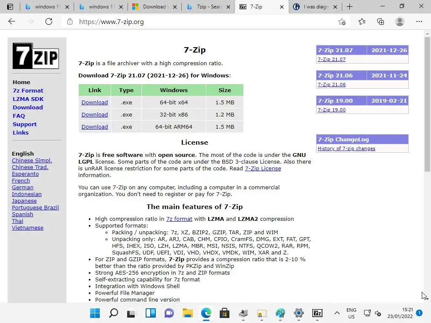Switch to the '7zip - Search' tab

pyautogui.click(x=208, y=7)
